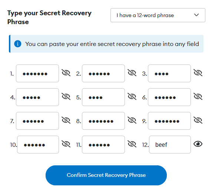Unhide word 4 via eye icon
The image size is (215, 195).
coord(66,96)
